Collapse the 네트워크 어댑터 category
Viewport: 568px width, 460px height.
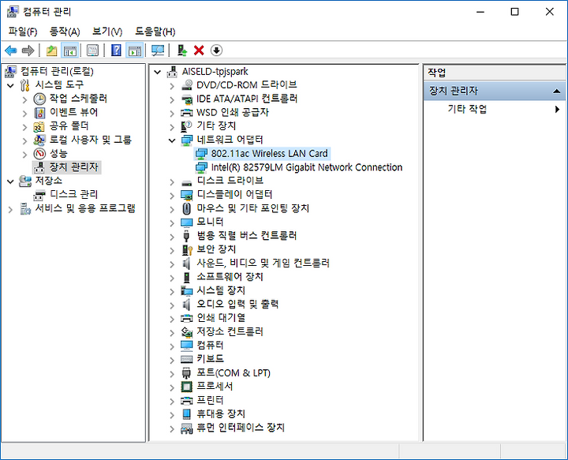pos(172,140)
